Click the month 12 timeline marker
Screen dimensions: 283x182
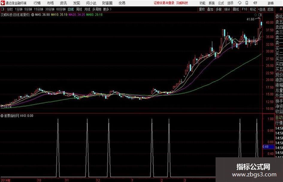[x=98, y=180]
